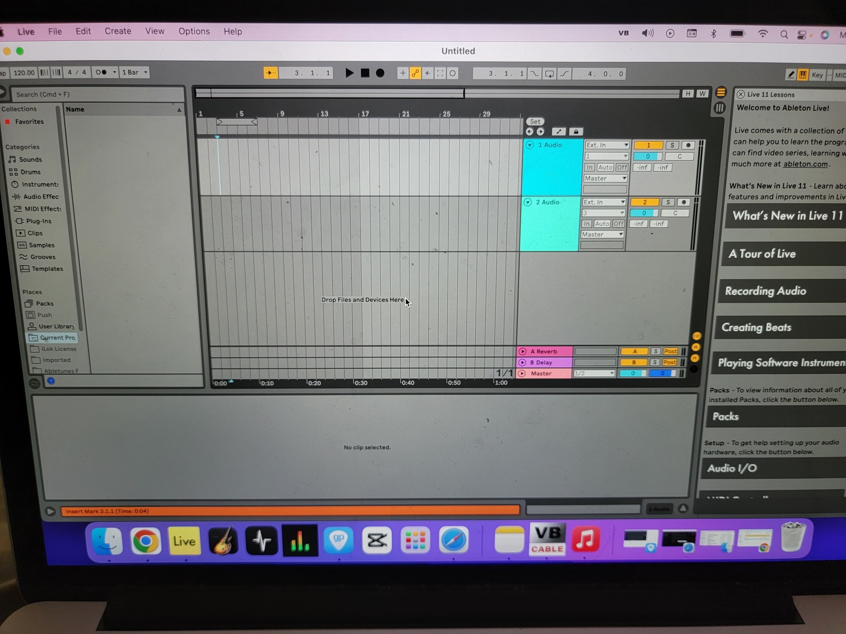Go to previous locator arrow

529,132
